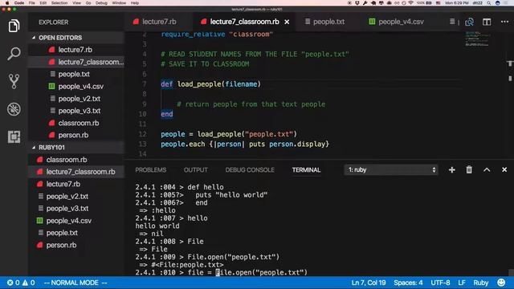Close the terminal panel with X

(504, 169)
